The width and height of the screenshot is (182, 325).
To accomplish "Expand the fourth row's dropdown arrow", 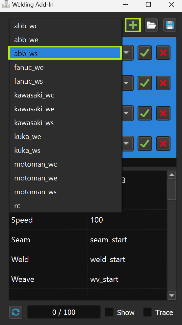I will click(126, 144).
